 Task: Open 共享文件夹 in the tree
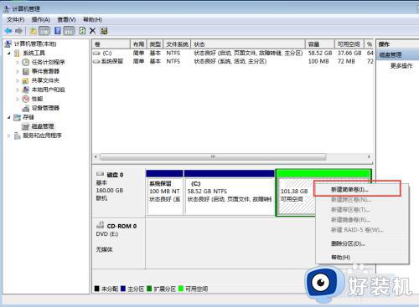pyautogui.click(x=45, y=80)
